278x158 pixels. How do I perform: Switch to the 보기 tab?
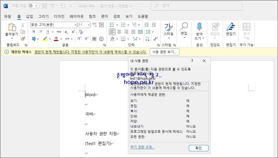click(129, 16)
